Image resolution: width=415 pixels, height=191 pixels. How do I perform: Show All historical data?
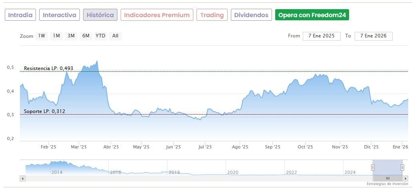pyautogui.click(x=115, y=36)
